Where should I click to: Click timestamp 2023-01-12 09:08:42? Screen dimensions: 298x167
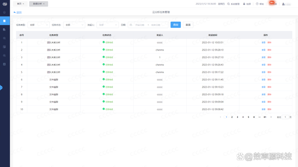coord(213,109)
